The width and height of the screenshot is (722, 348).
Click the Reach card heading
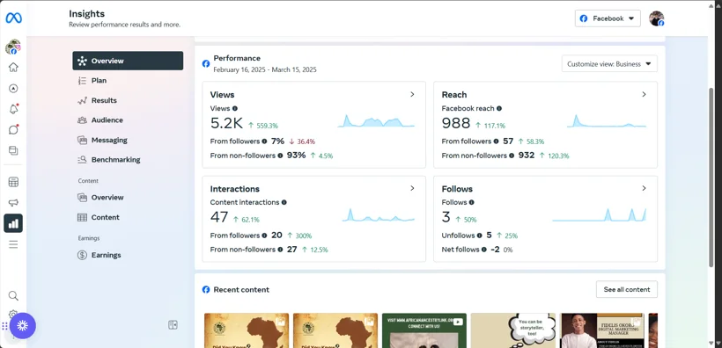pyautogui.click(x=454, y=95)
